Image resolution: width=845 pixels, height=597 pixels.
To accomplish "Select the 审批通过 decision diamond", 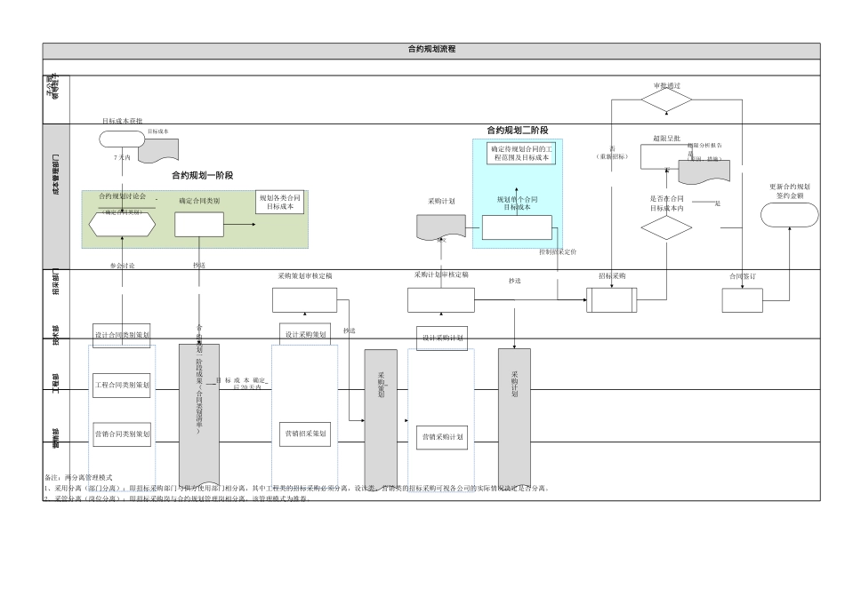I will (666, 99).
